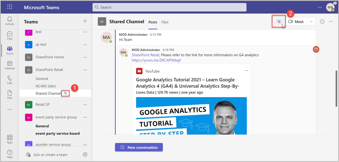Select the Posts tab
Screen dimensions: 339x162
click(x=153, y=22)
